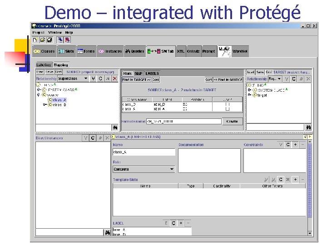Viewport: 327px width, 245px height.
Task: Click the target panel Save button
Action: click(260, 72)
